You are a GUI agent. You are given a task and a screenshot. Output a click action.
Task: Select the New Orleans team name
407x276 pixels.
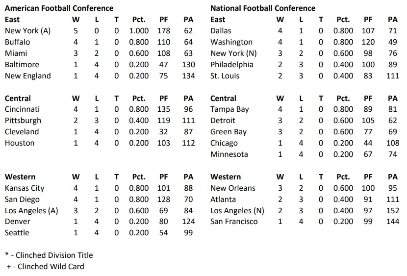click(x=233, y=188)
